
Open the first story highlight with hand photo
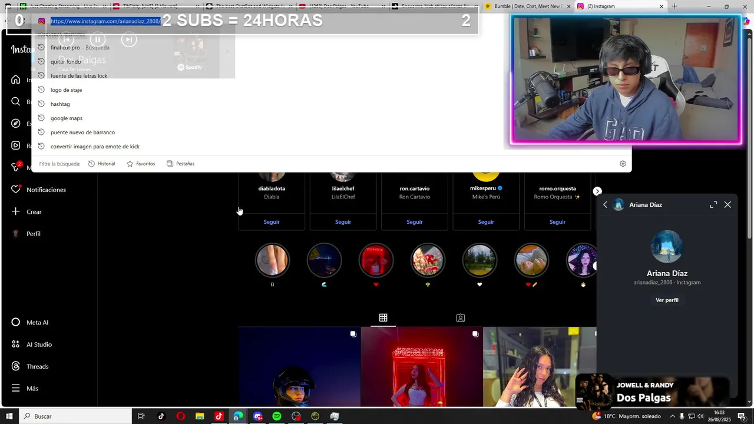point(272,260)
